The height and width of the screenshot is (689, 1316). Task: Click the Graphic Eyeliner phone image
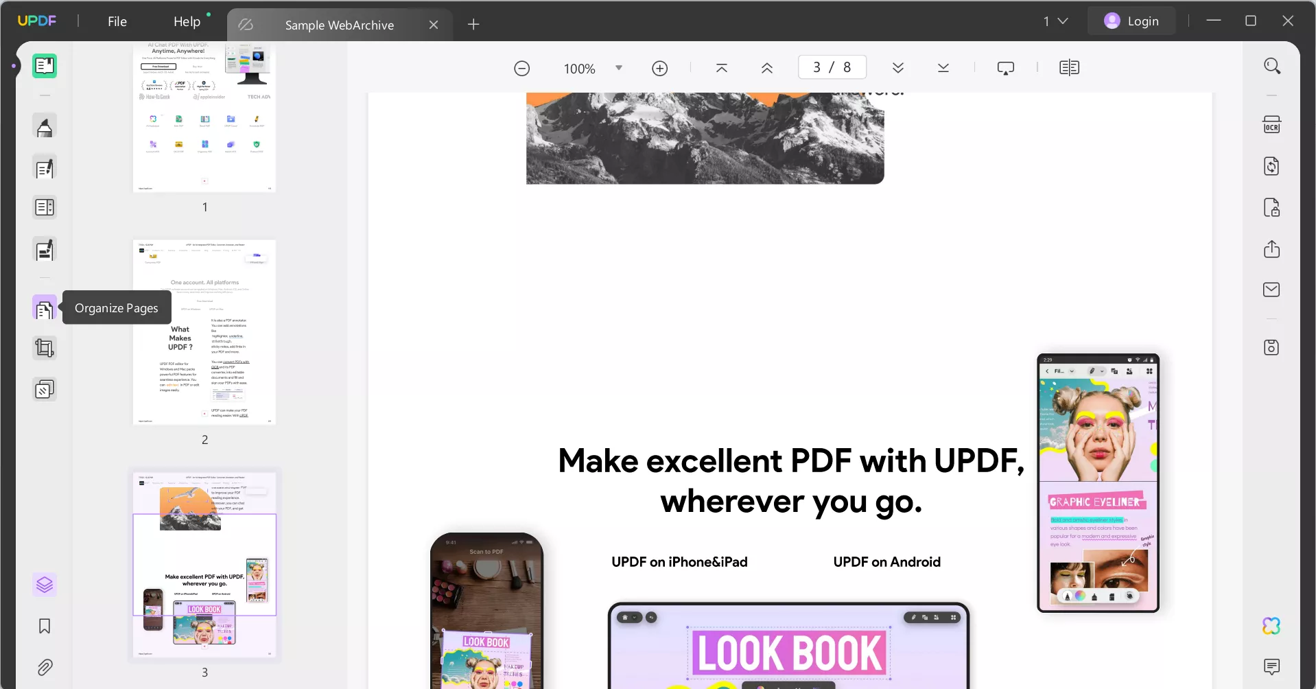pyautogui.click(x=1098, y=483)
